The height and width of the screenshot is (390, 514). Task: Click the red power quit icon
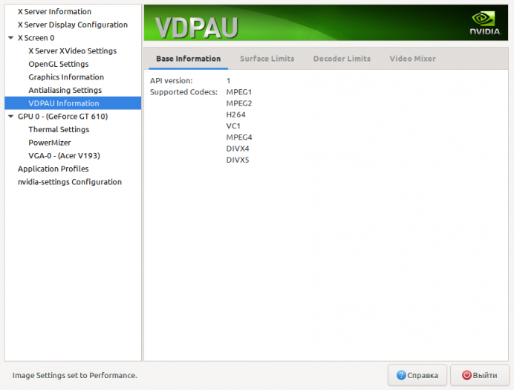466,375
